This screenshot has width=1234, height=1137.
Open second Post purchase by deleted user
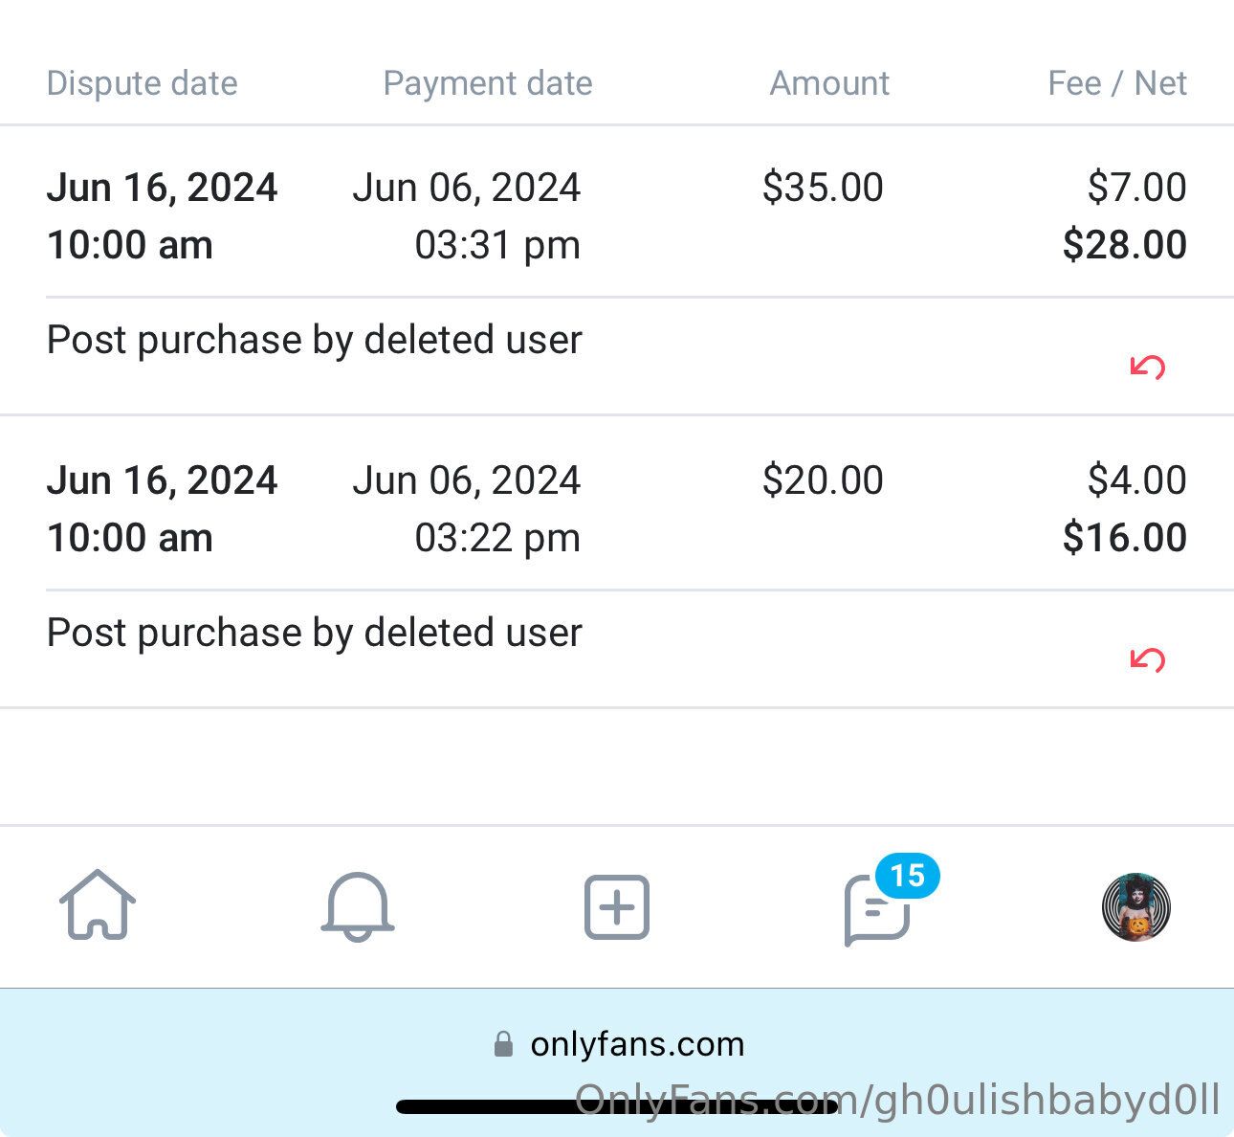[314, 633]
